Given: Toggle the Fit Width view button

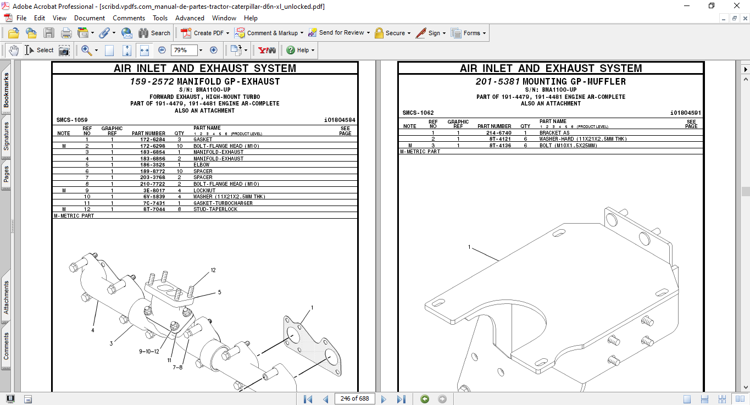Looking at the screenshot, I should point(145,50).
